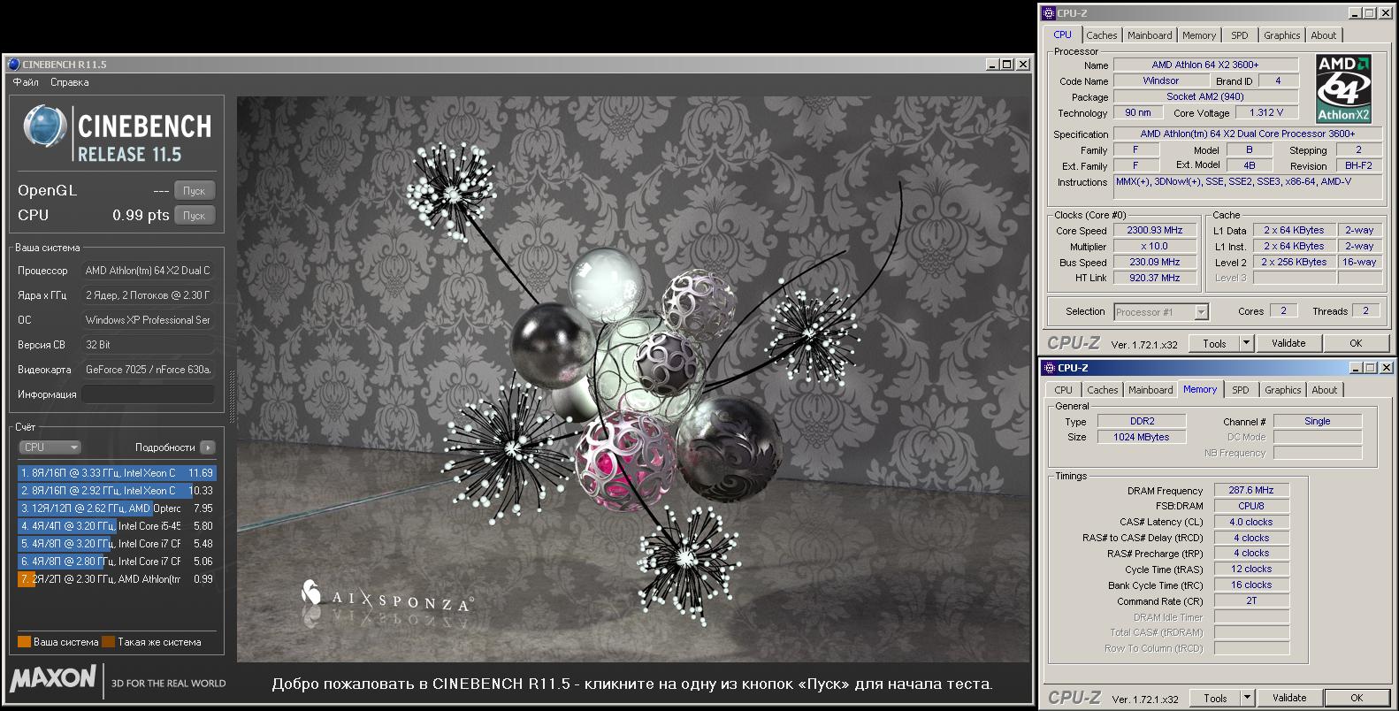The image size is (1399, 711).
Task: Click the Core Speed 2300.93 MHz value
Action: pos(1155,230)
